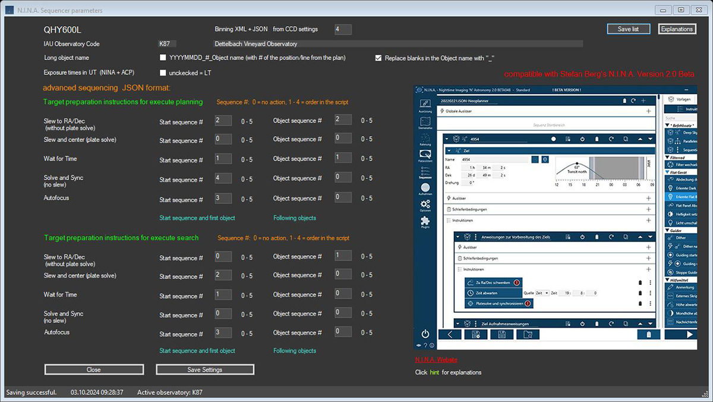Image resolution: width=713 pixels, height=402 pixels.
Task: Open the 'Quelle Zeit' dropdown in the preview
Action: (x=542, y=293)
